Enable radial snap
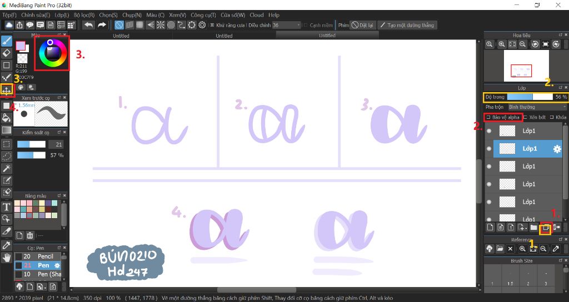This screenshot has height=302, width=569. pyautogui.click(x=161, y=25)
